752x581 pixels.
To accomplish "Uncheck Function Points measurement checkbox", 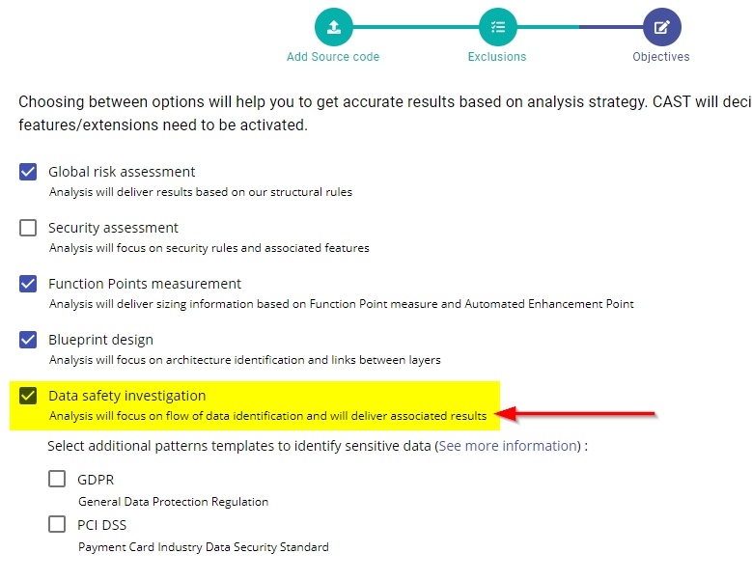I will coord(28,284).
